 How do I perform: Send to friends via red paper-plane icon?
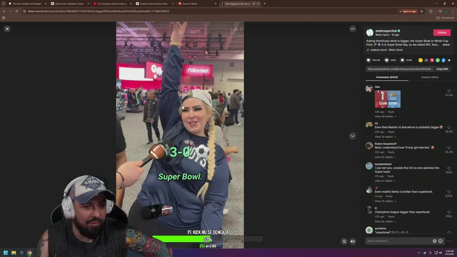point(432,60)
